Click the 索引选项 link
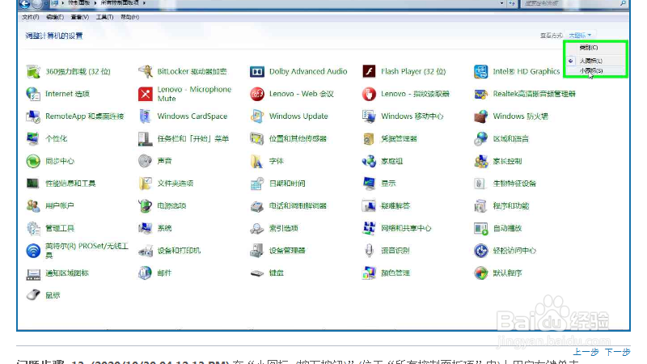This screenshot has height=364, width=647. pos(284,228)
